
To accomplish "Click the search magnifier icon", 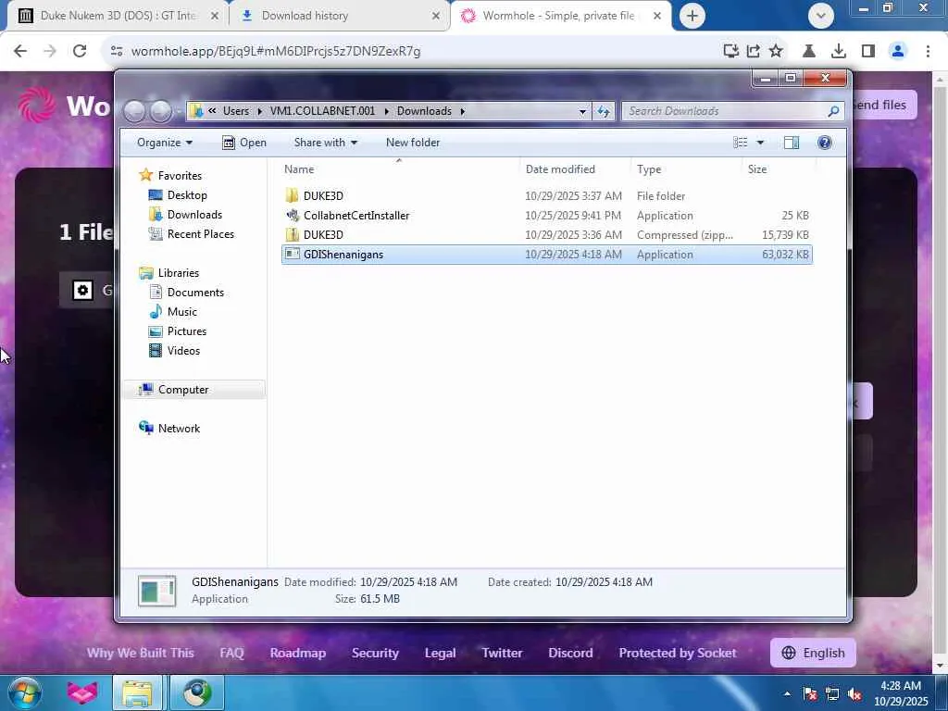I will 833,111.
